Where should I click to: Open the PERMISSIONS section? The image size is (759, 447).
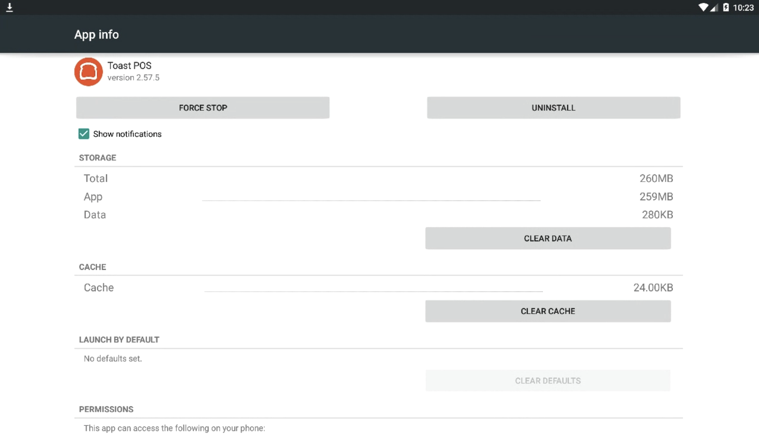pos(106,409)
